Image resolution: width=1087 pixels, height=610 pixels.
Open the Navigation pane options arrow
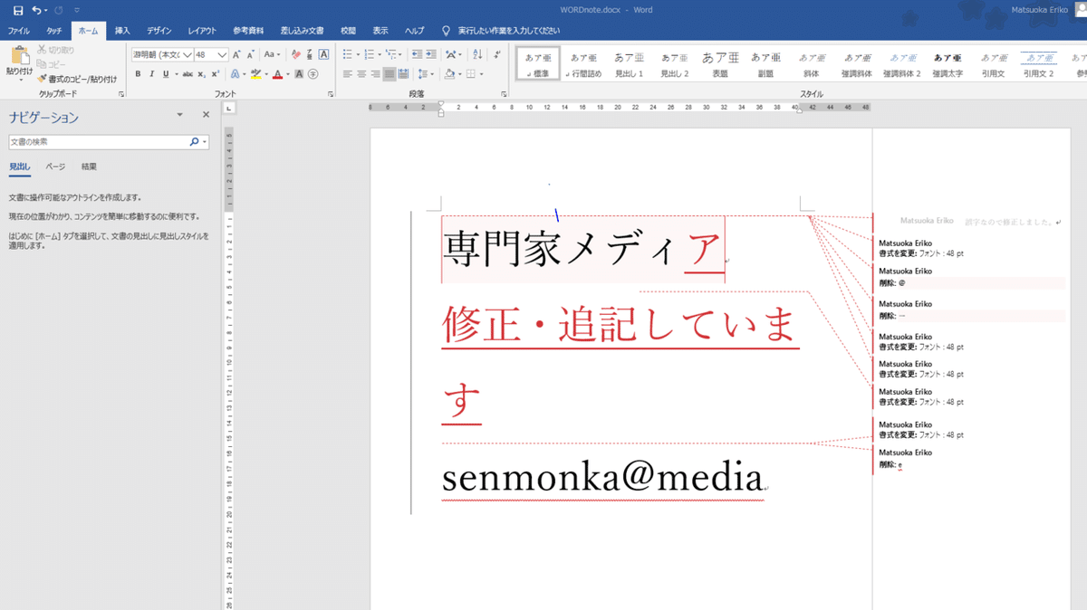pos(179,115)
